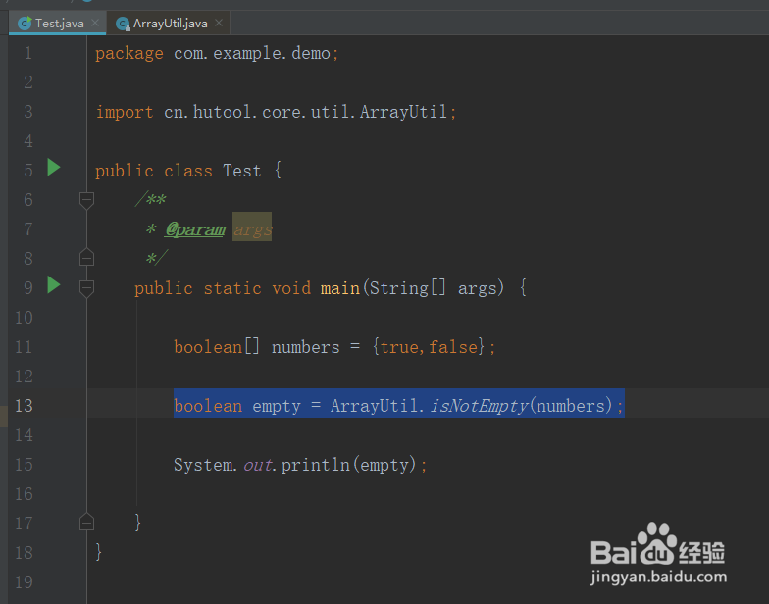
Task: Switch to the Test.java tab
Action: point(57,24)
